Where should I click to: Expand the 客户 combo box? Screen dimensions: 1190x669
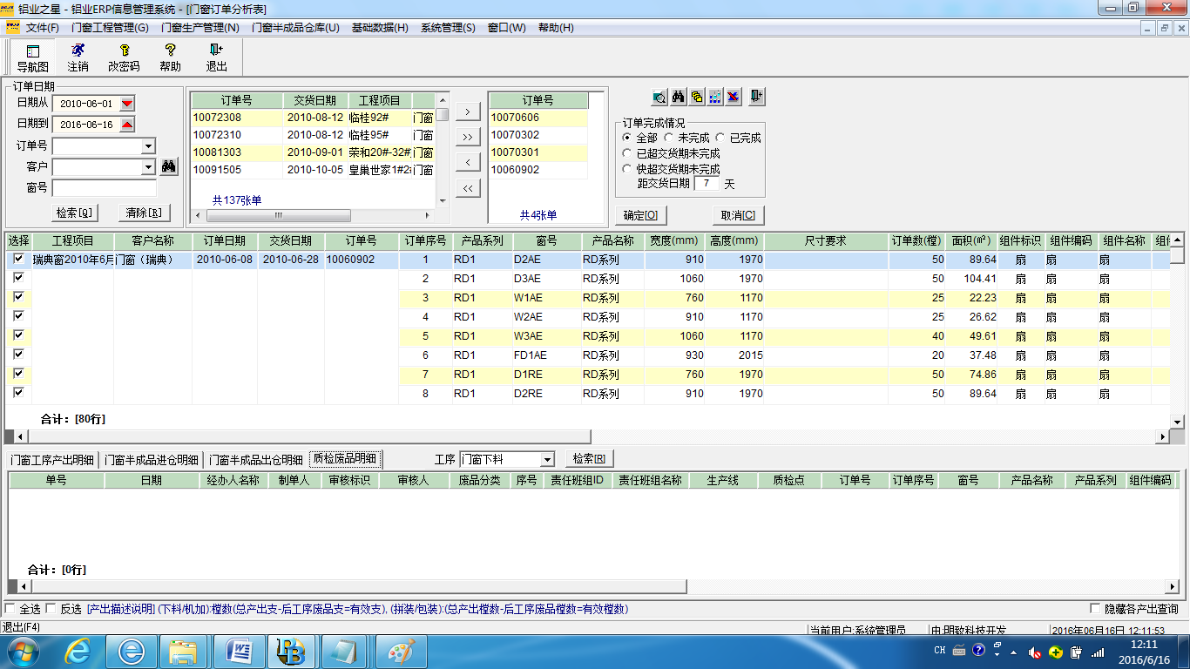pyautogui.click(x=148, y=167)
